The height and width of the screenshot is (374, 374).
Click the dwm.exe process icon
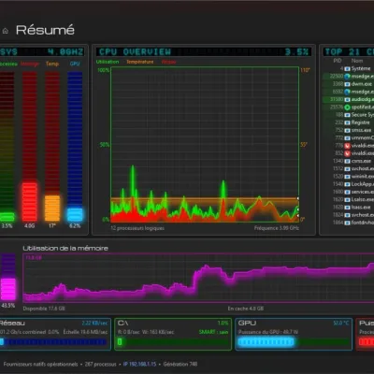(347, 84)
